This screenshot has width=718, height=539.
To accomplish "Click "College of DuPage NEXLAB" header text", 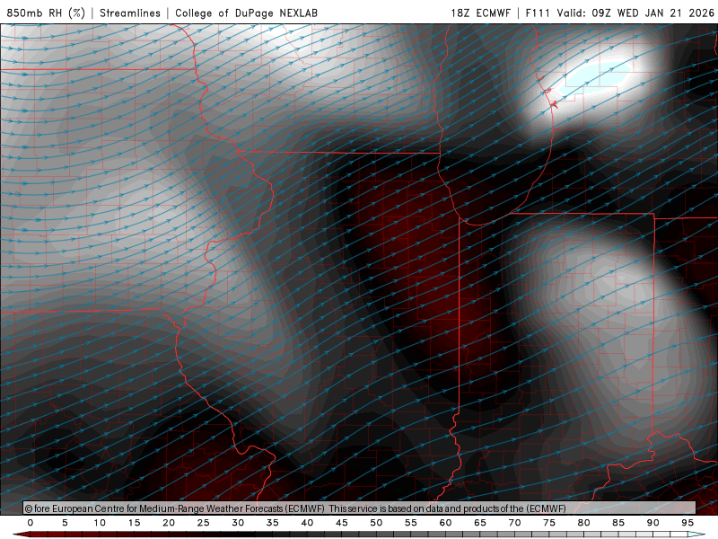I will [246, 13].
